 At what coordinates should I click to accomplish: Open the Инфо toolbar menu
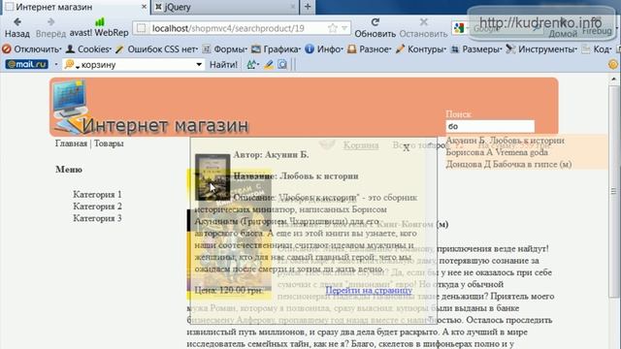pyautogui.click(x=324, y=49)
